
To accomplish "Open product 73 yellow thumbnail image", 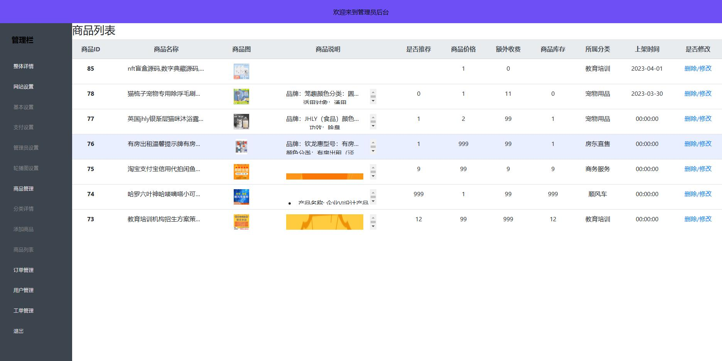I will pos(241,222).
